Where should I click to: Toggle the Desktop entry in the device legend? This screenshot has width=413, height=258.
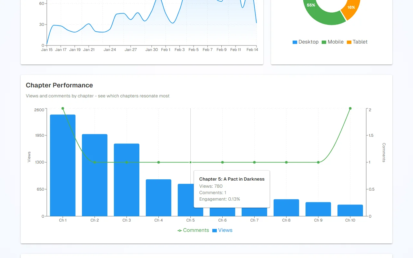pos(305,42)
